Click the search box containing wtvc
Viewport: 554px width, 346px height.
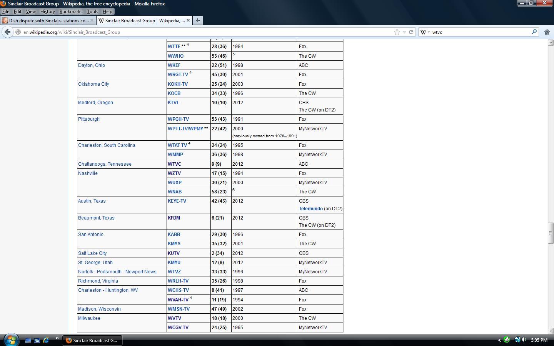click(x=481, y=32)
